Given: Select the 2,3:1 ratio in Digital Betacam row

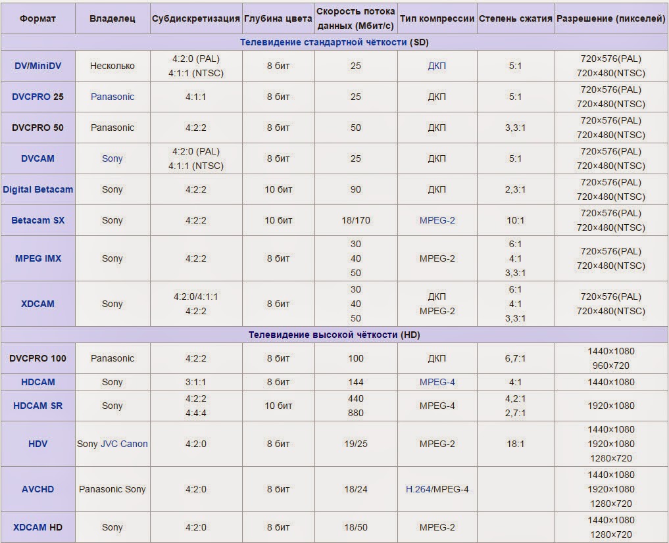Looking at the screenshot, I should pos(516,189).
